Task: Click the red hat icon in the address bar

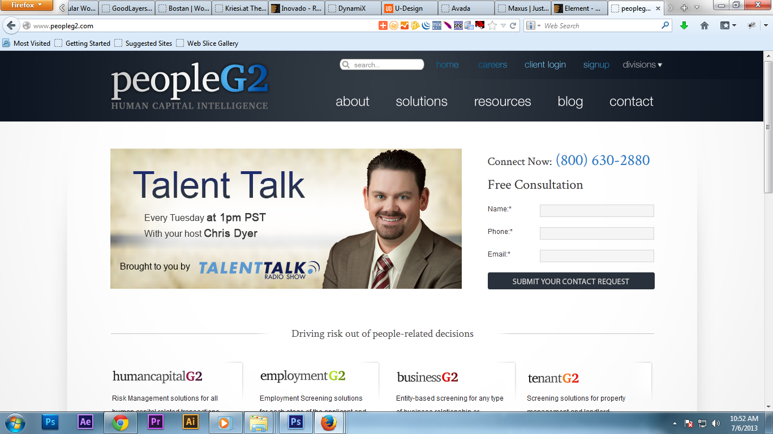Action: (x=479, y=25)
